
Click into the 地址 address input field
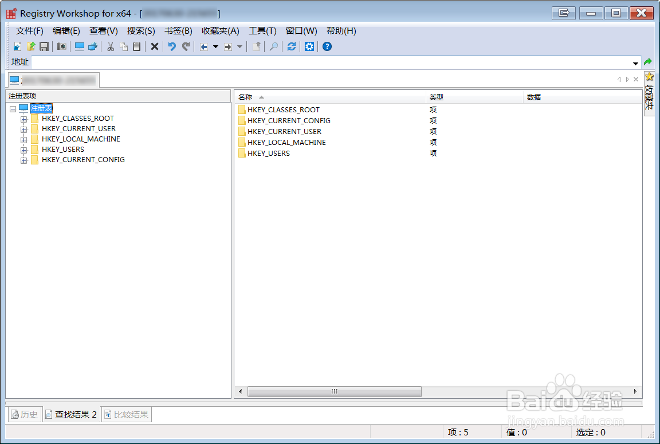(x=332, y=62)
